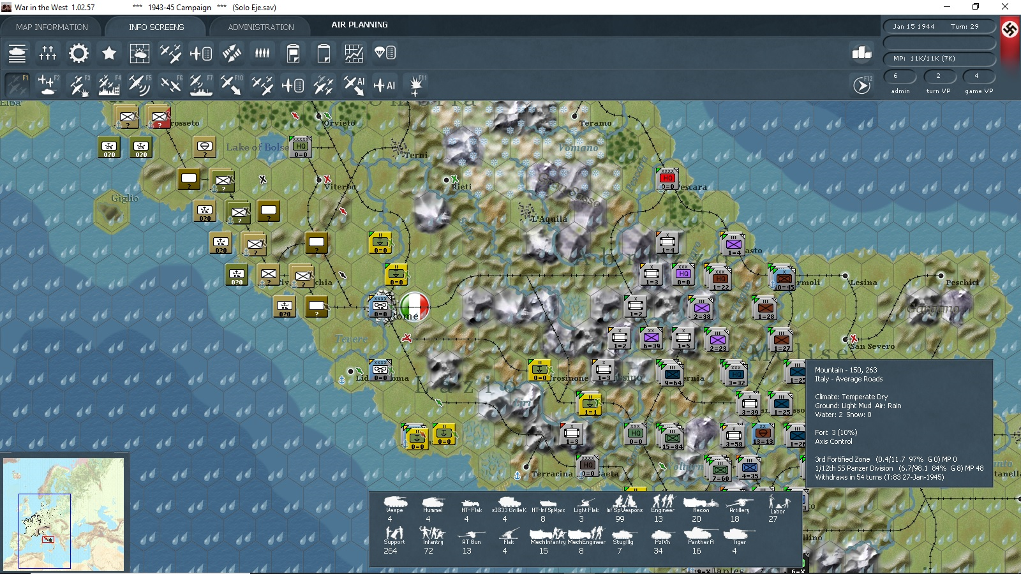1021x574 pixels.
Task: Open the victory star icon
Action: point(109,53)
